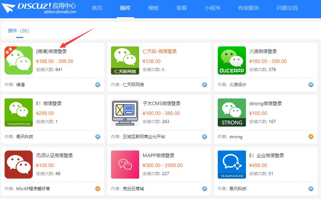Click the orange badge beside author strong

311,137
